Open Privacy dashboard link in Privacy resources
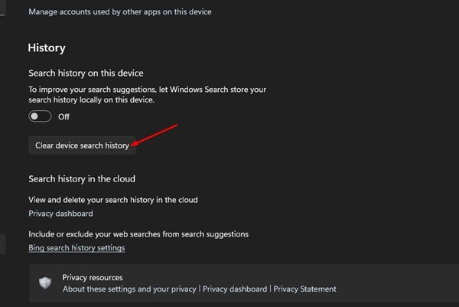 (x=235, y=289)
